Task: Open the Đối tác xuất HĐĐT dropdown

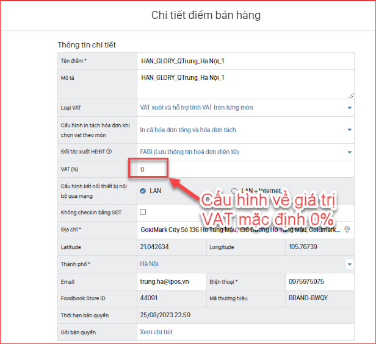Action: click(x=350, y=152)
